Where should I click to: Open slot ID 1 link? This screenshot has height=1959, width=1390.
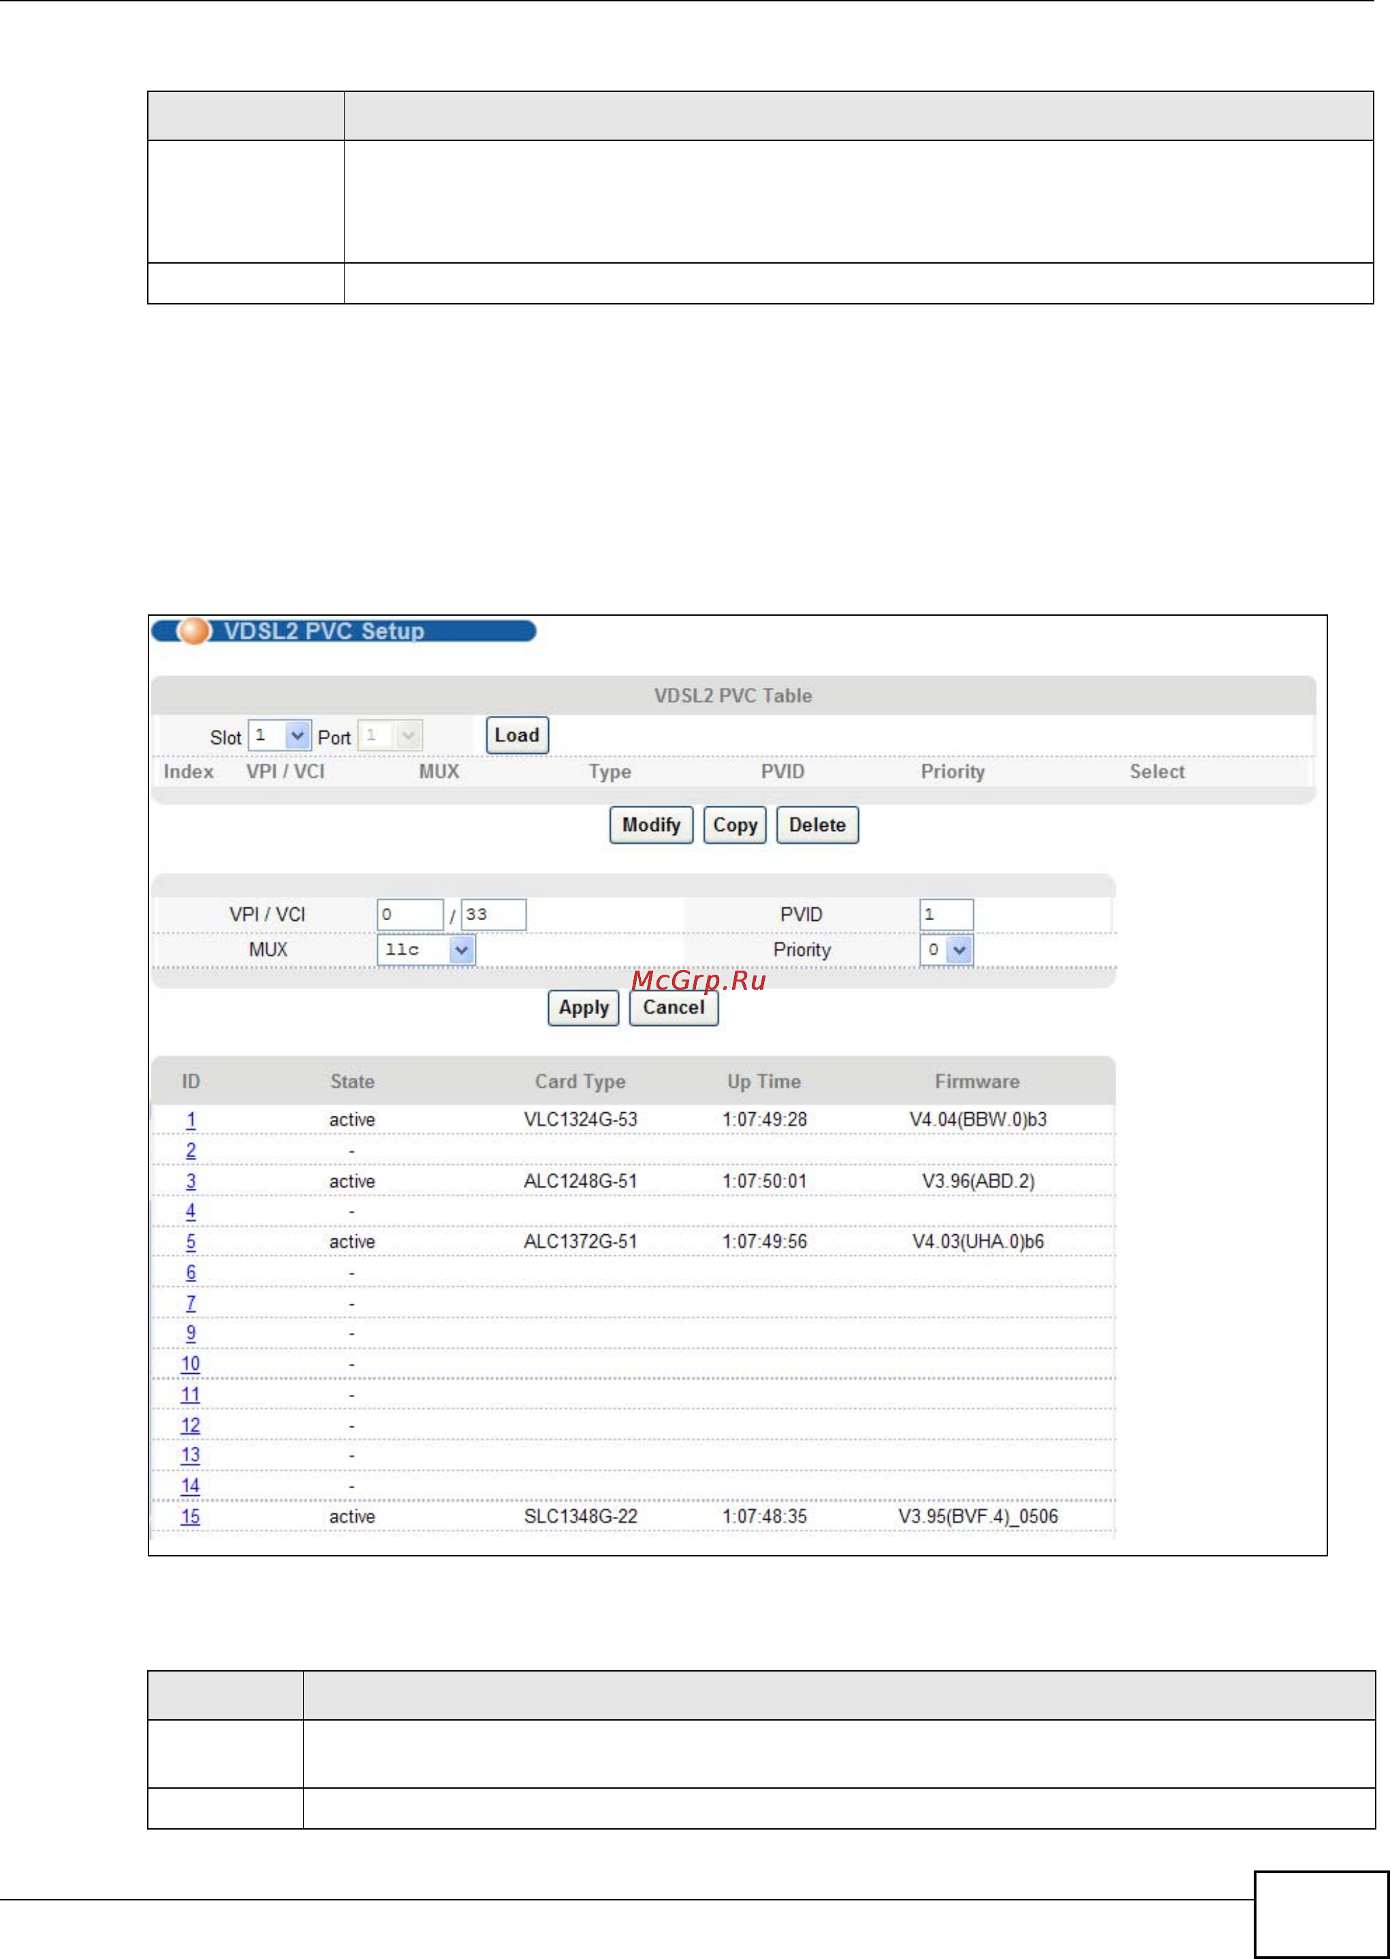click(x=191, y=1119)
